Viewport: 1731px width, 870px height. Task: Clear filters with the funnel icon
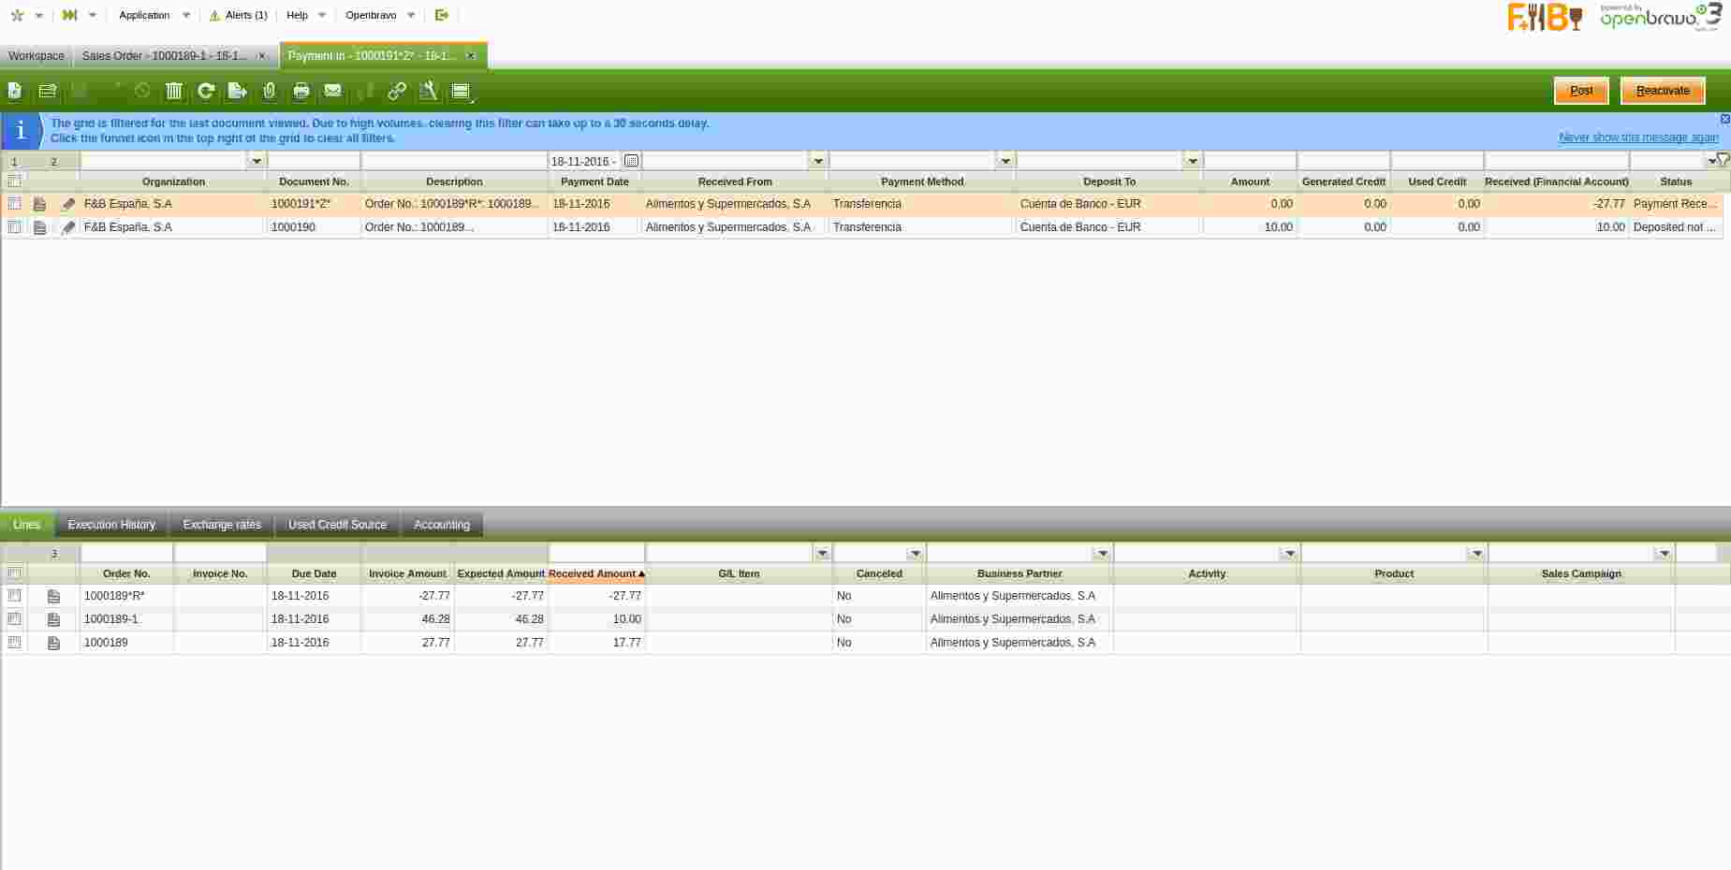[1723, 160]
